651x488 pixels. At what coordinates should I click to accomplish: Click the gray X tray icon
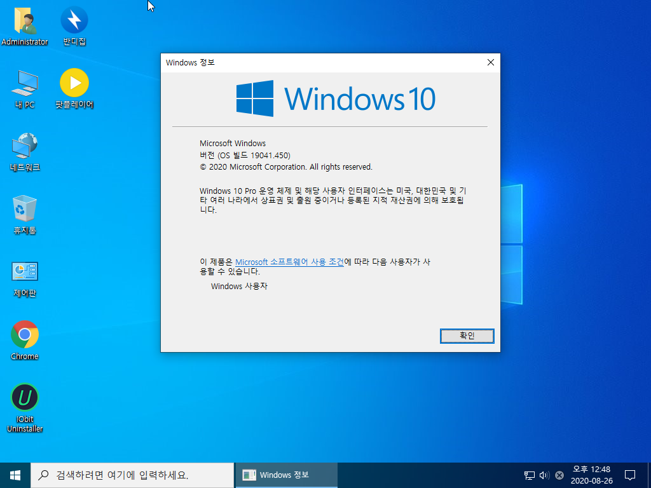pyautogui.click(x=559, y=475)
